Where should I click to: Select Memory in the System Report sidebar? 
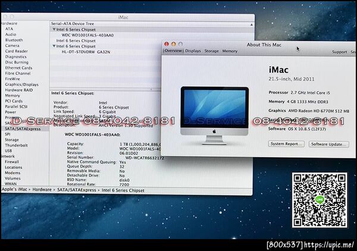pyautogui.click(x=12, y=96)
